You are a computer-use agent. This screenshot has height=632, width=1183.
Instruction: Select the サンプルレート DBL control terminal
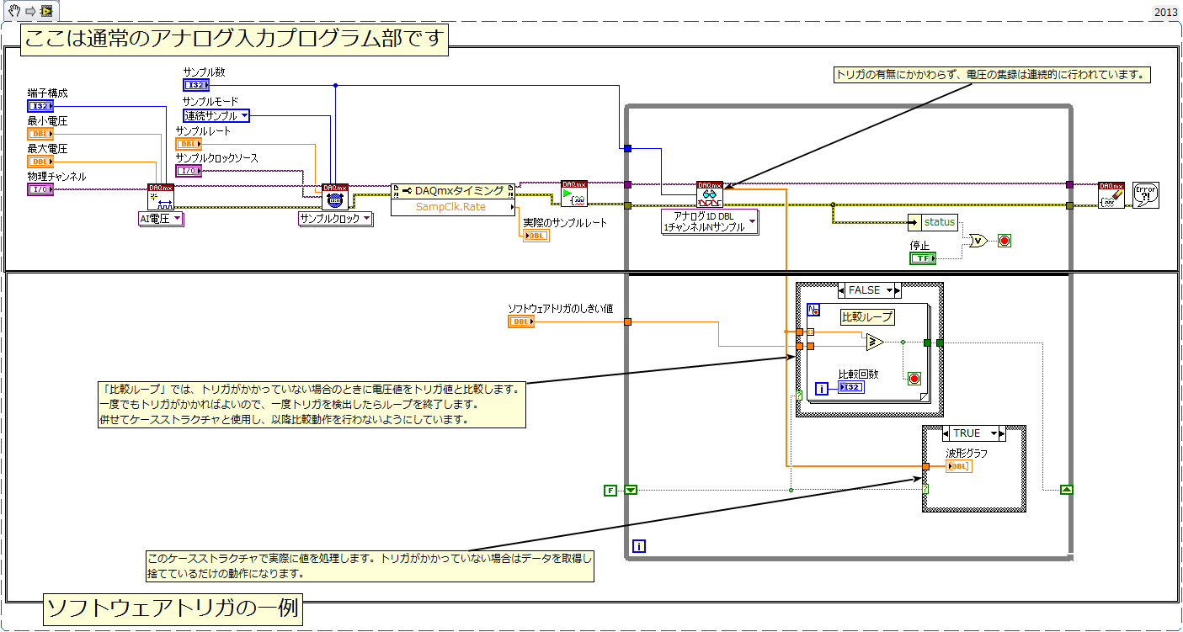tap(189, 144)
